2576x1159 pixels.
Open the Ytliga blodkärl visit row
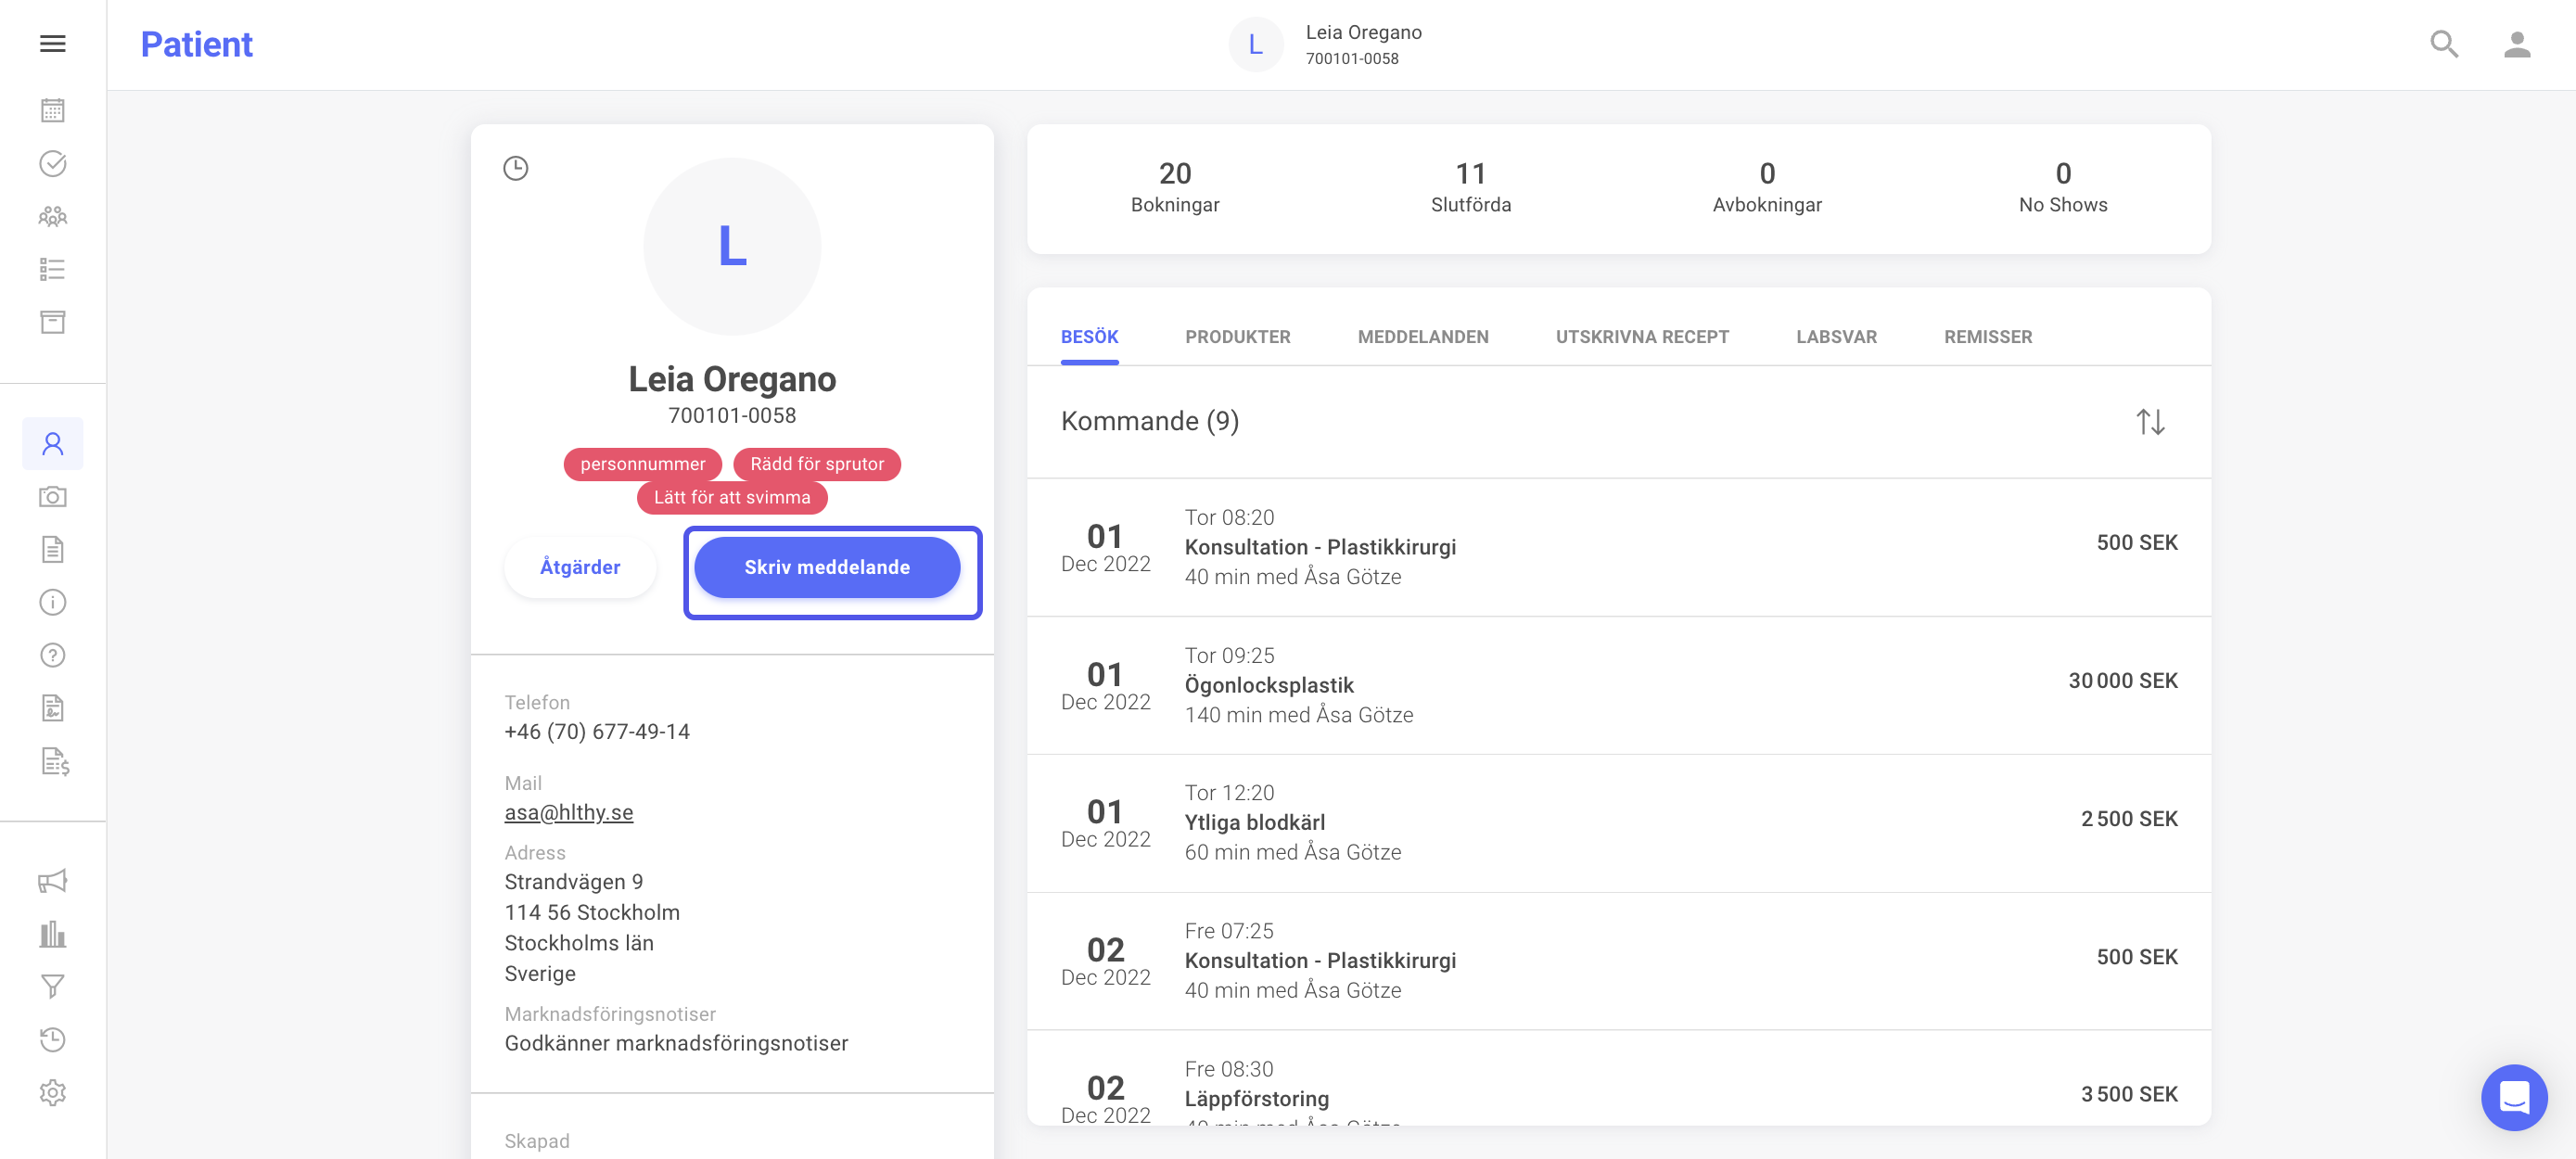click(x=1619, y=823)
